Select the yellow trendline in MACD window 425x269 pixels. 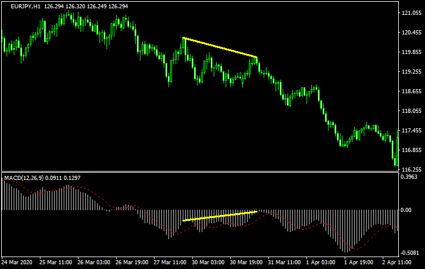pos(220,216)
